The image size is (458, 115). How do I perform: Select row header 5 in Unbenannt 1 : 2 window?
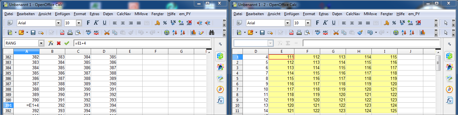[x=237, y=78]
